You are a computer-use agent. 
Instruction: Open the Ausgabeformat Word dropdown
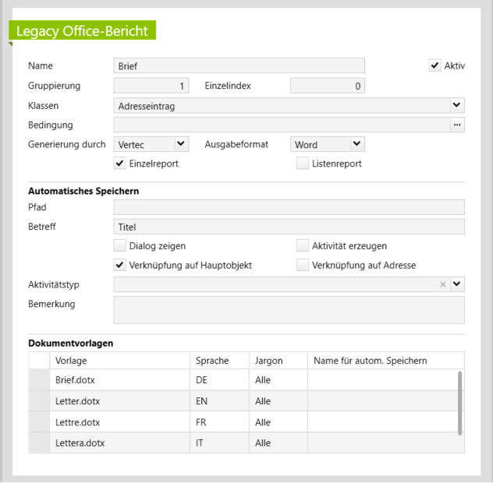tap(356, 144)
